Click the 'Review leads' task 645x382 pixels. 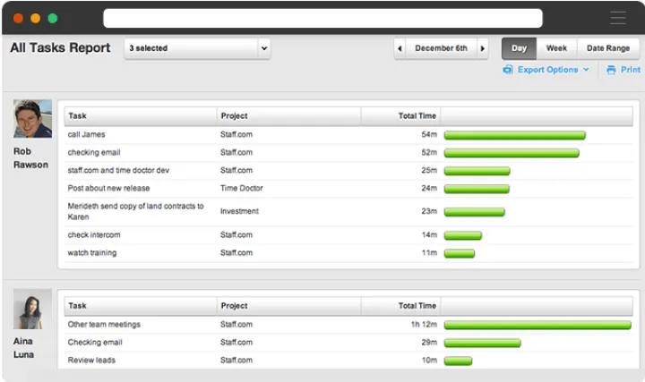[91, 361]
